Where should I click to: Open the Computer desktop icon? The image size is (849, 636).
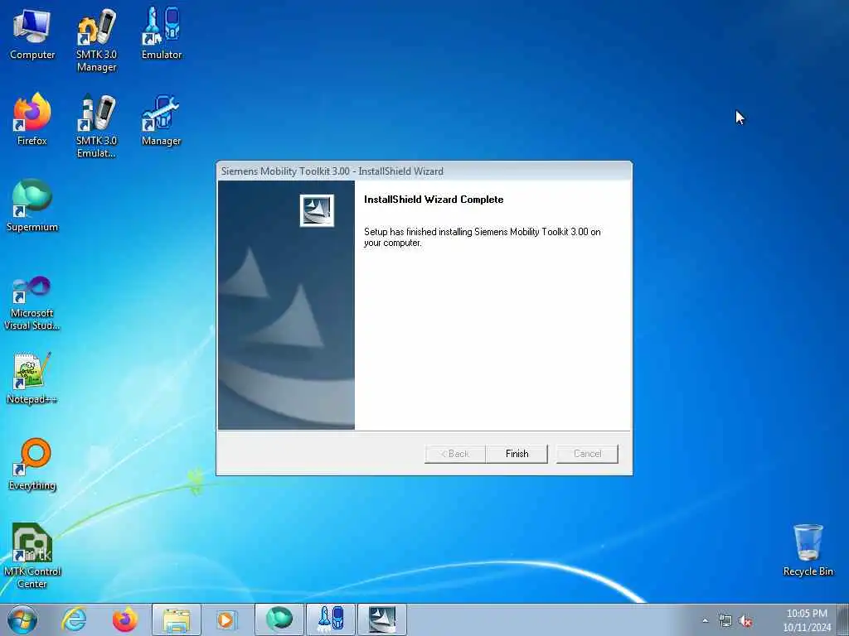click(32, 33)
